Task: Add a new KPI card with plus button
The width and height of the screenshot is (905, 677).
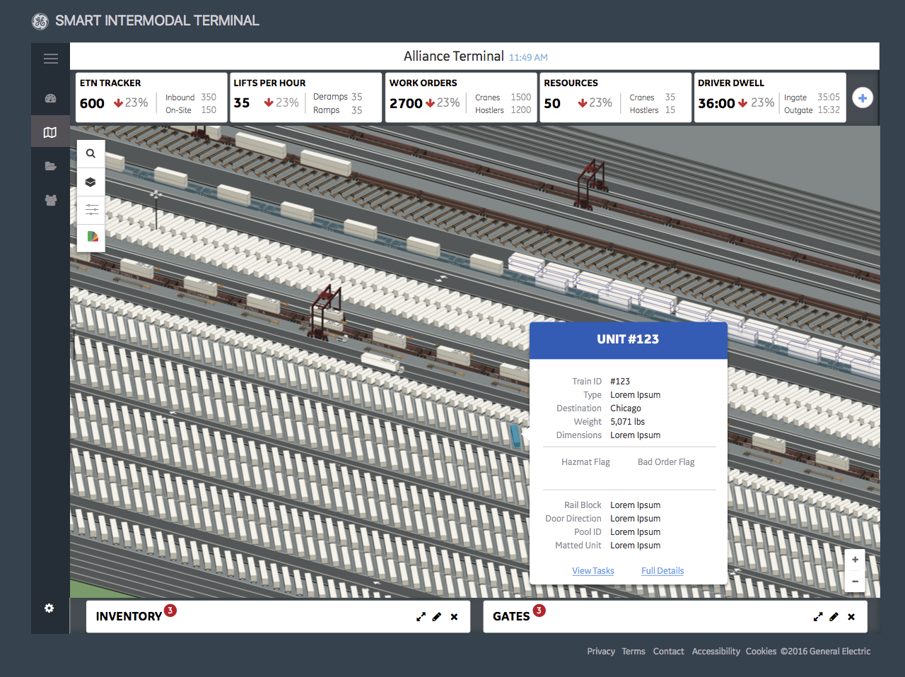Action: pyautogui.click(x=863, y=98)
